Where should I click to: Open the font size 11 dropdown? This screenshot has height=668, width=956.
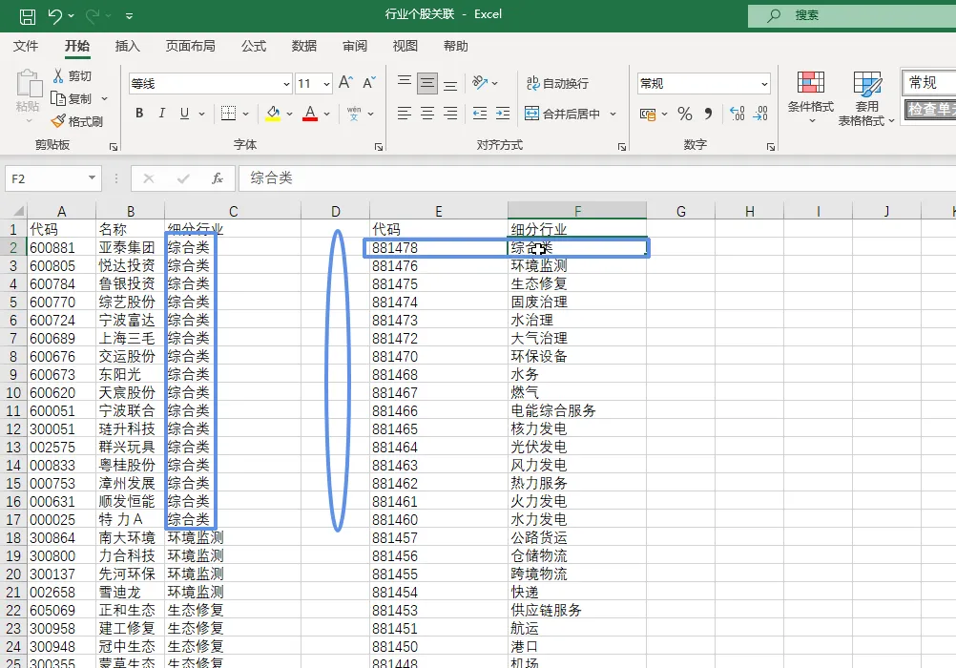click(x=327, y=84)
